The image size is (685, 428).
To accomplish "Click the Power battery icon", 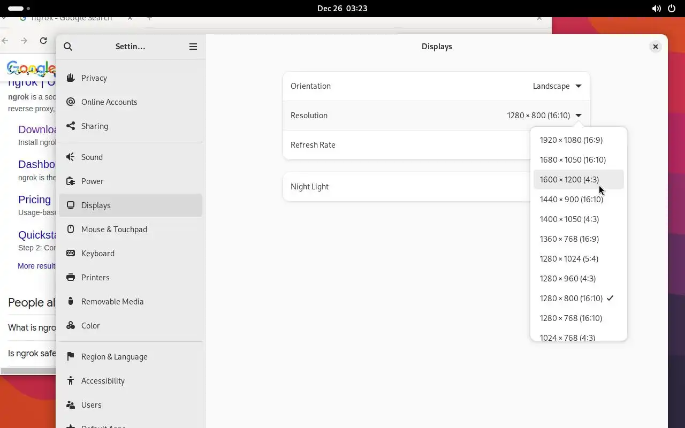I will 70,181.
